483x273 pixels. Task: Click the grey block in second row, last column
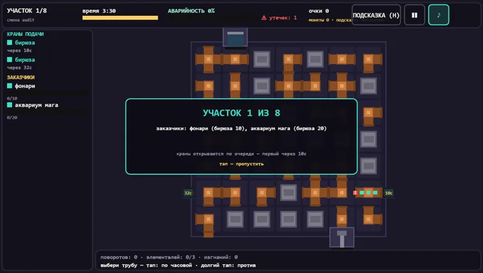click(369, 86)
